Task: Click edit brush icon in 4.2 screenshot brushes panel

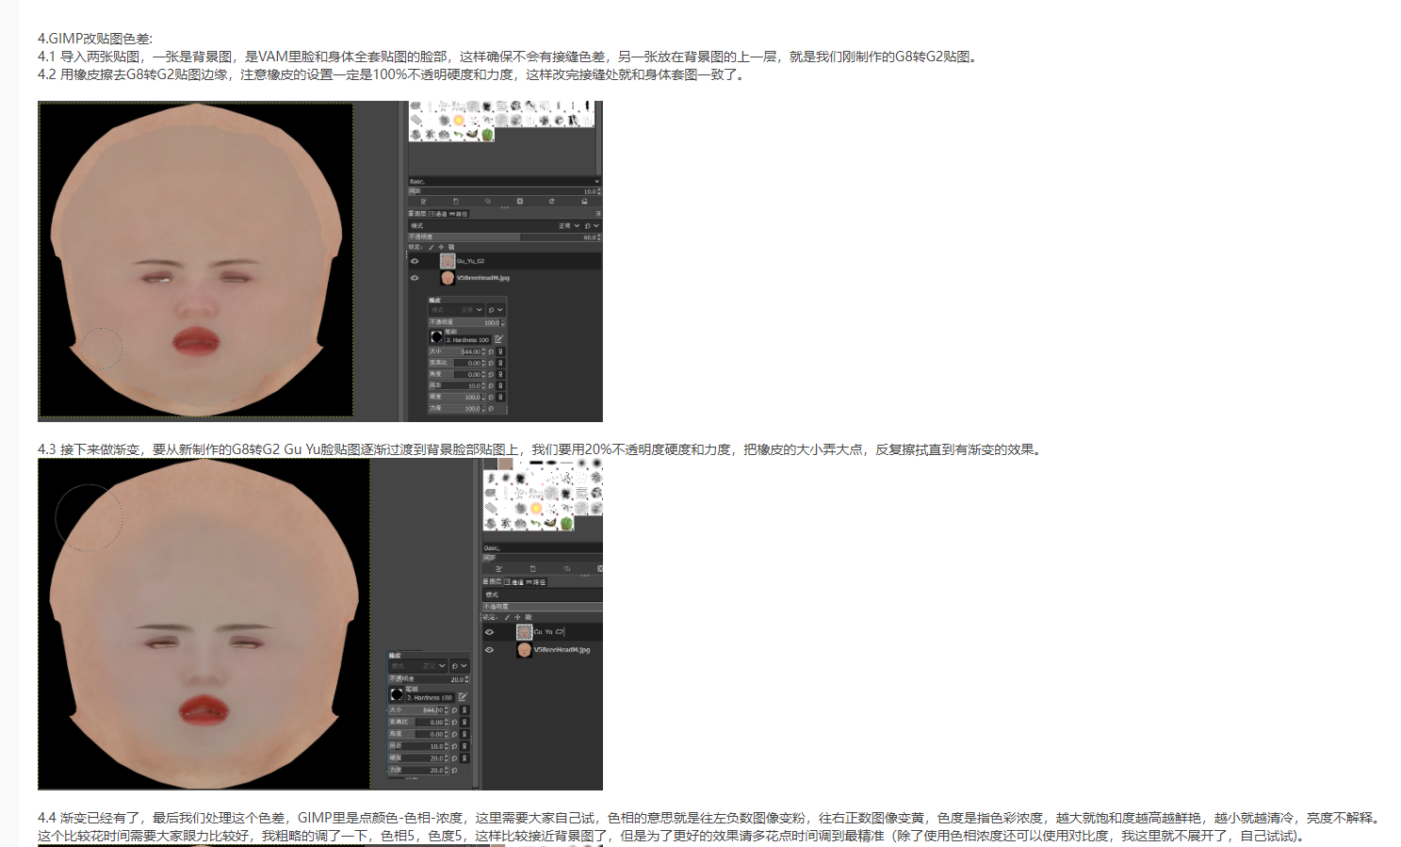Action: tap(424, 202)
